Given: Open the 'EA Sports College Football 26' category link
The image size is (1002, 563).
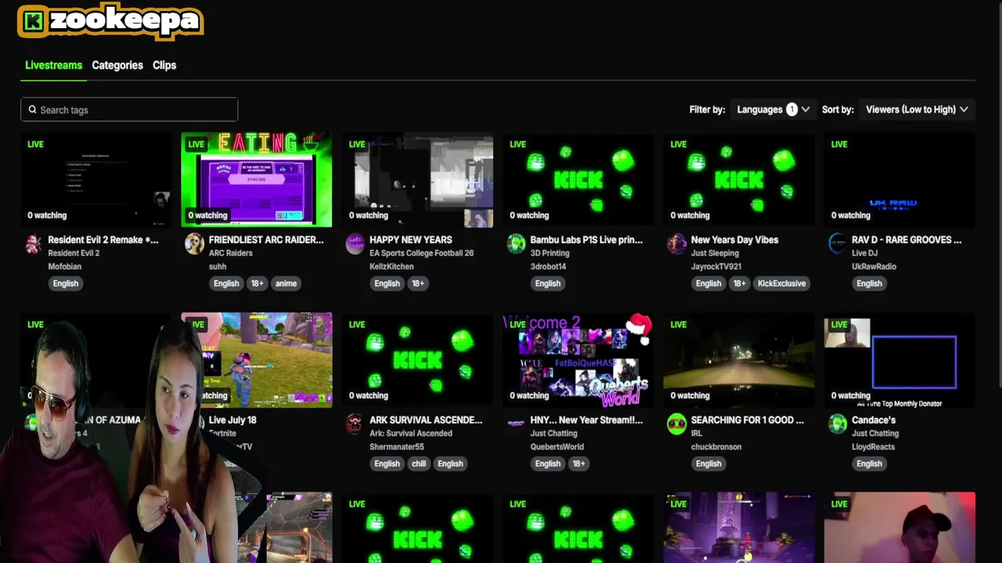Looking at the screenshot, I should [x=421, y=253].
